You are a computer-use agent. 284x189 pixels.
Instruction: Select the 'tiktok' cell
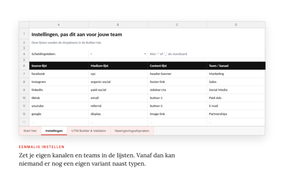tap(59, 98)
